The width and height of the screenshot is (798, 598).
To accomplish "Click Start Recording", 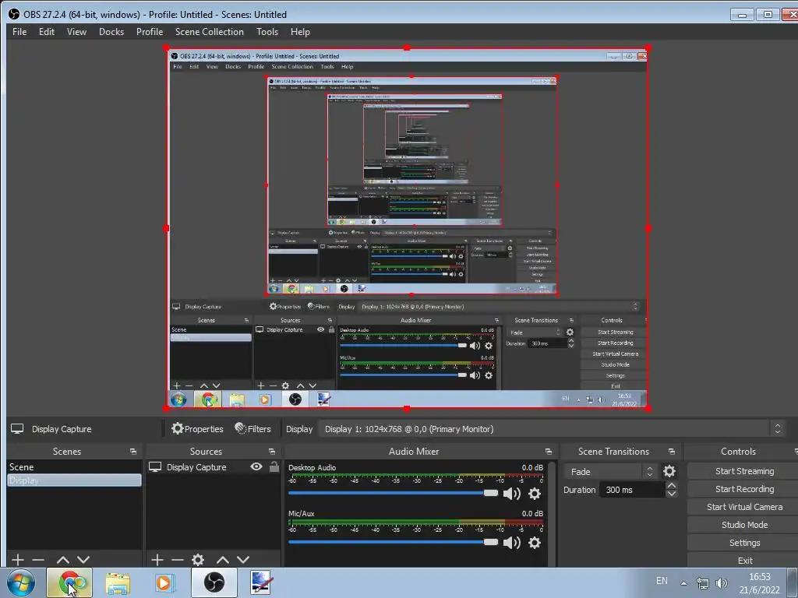I will click(744, 489).
